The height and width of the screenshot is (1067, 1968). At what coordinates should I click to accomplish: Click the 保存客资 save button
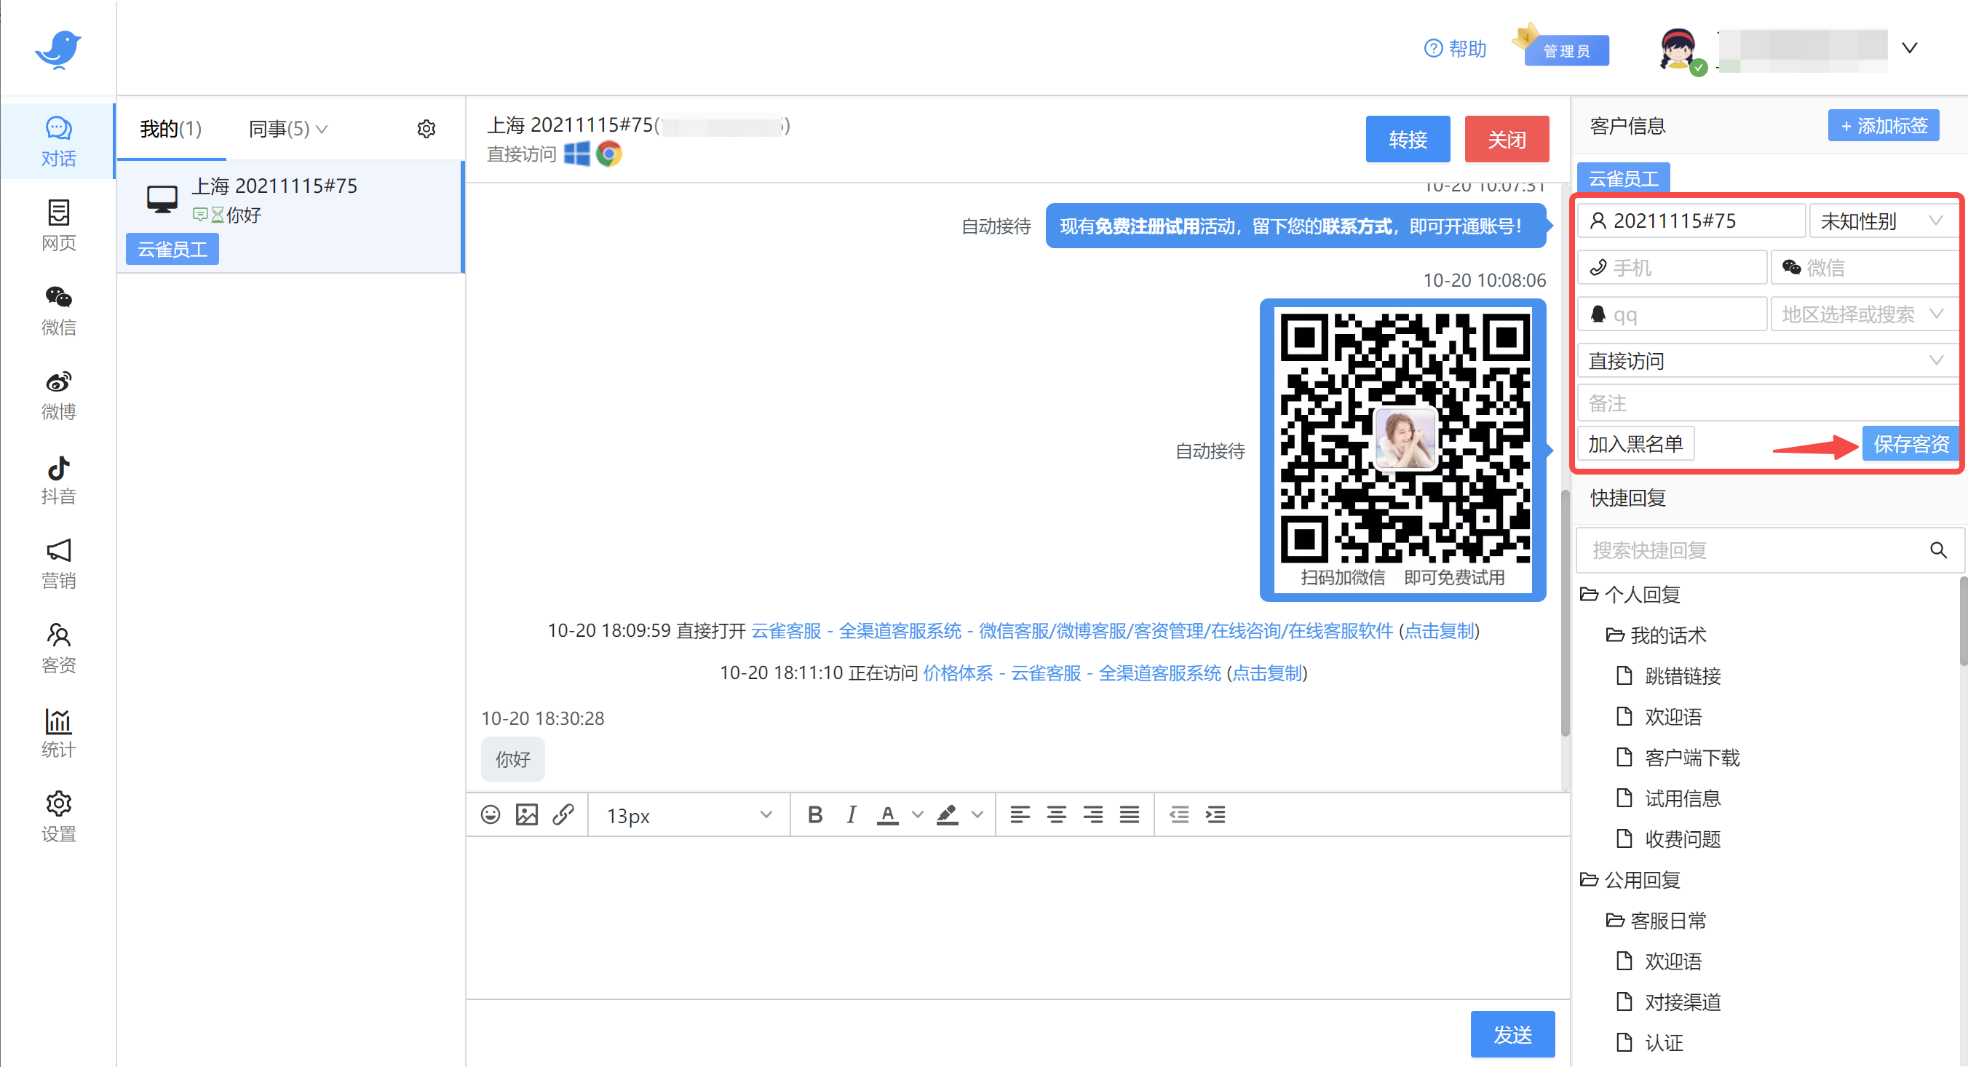click(x=1910, y=443)
